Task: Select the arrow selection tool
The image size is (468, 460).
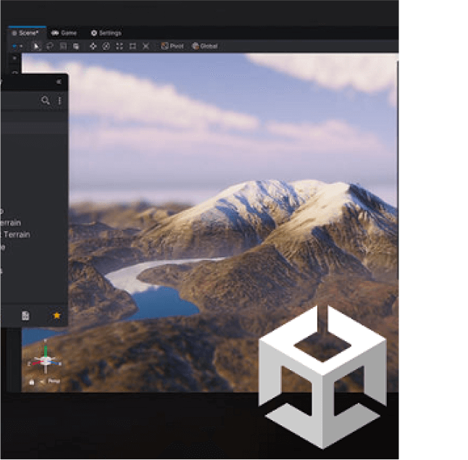Action: tap(36, 46)
